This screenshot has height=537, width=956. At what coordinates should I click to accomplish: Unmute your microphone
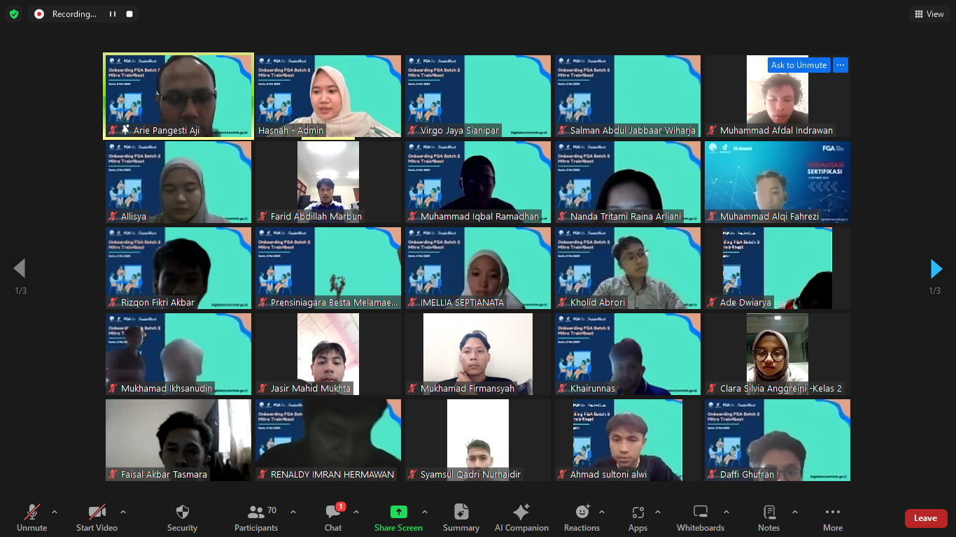tap(31, 518)
